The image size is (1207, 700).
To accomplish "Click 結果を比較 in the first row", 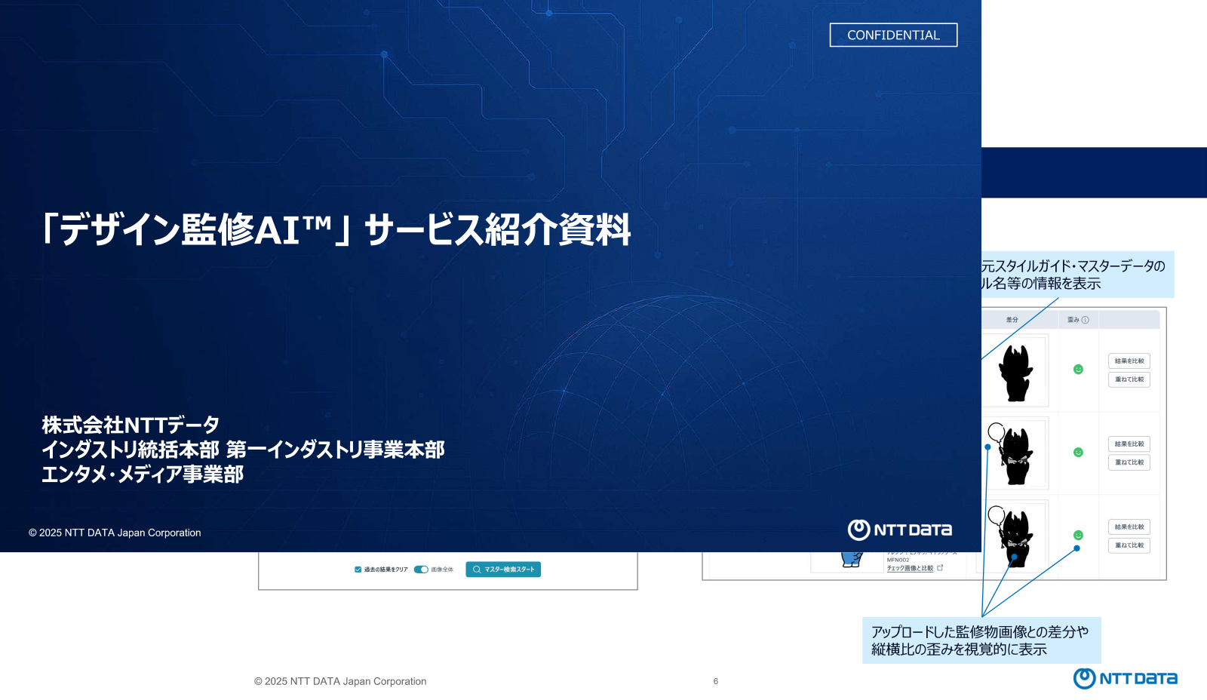I will coord(1129,361).
